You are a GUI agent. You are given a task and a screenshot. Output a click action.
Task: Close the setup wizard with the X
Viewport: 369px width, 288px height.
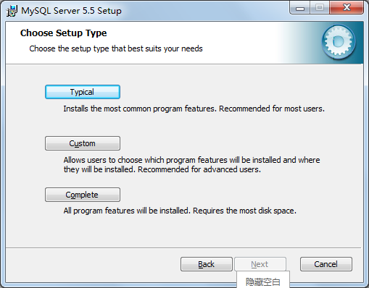point(347,8)
